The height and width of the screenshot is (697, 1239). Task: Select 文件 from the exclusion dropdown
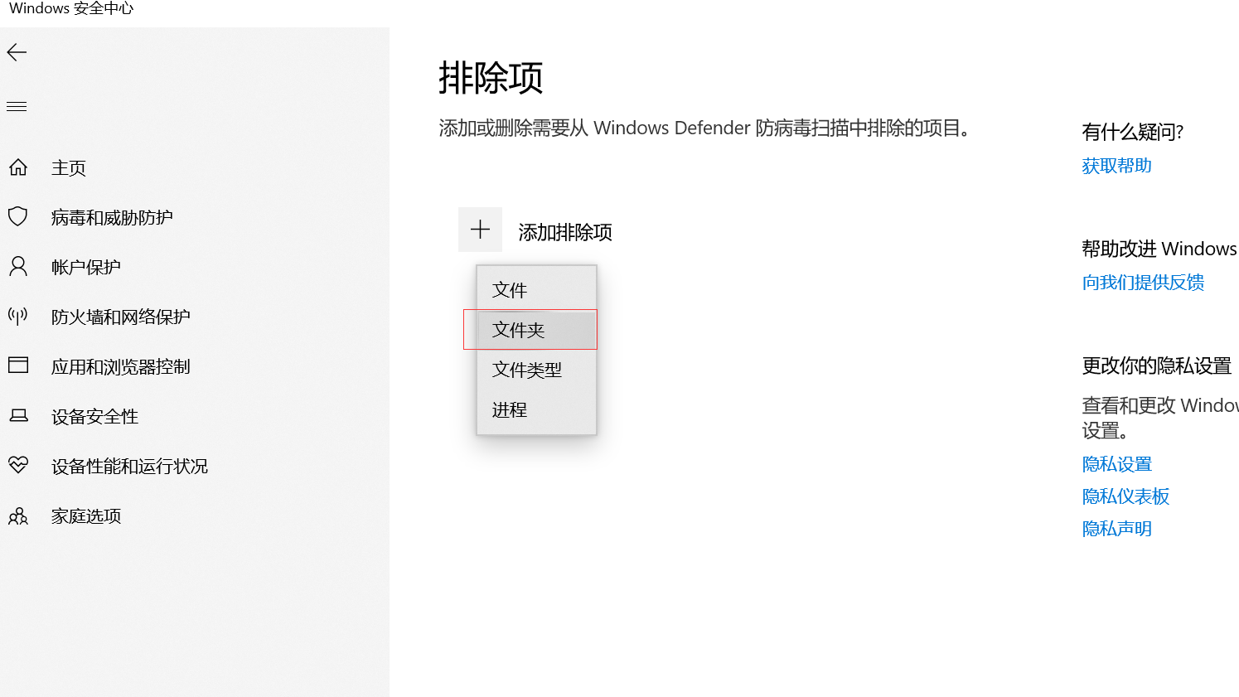coord(510,290)
